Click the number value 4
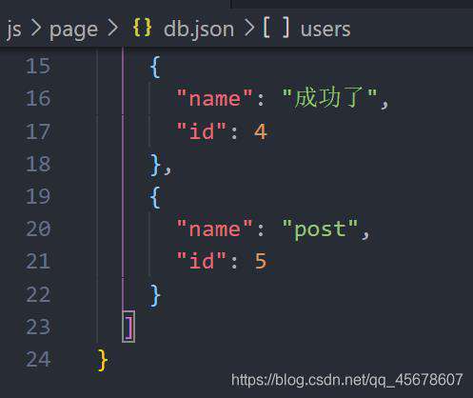The image size is (473, 398). coord(260,131)
